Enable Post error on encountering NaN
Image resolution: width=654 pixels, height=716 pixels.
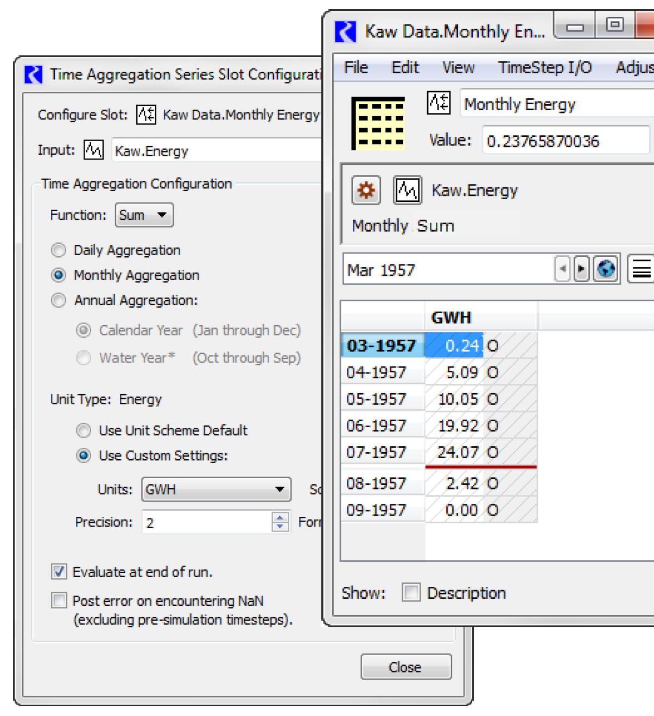(59, 600)
